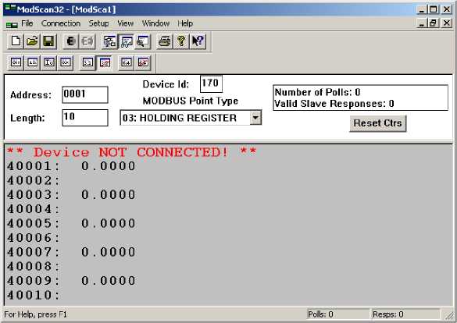Select the blue '6.4' double float icon
Image resolution: width=457 pixels, height=323 pixels.
coord(127,62)
